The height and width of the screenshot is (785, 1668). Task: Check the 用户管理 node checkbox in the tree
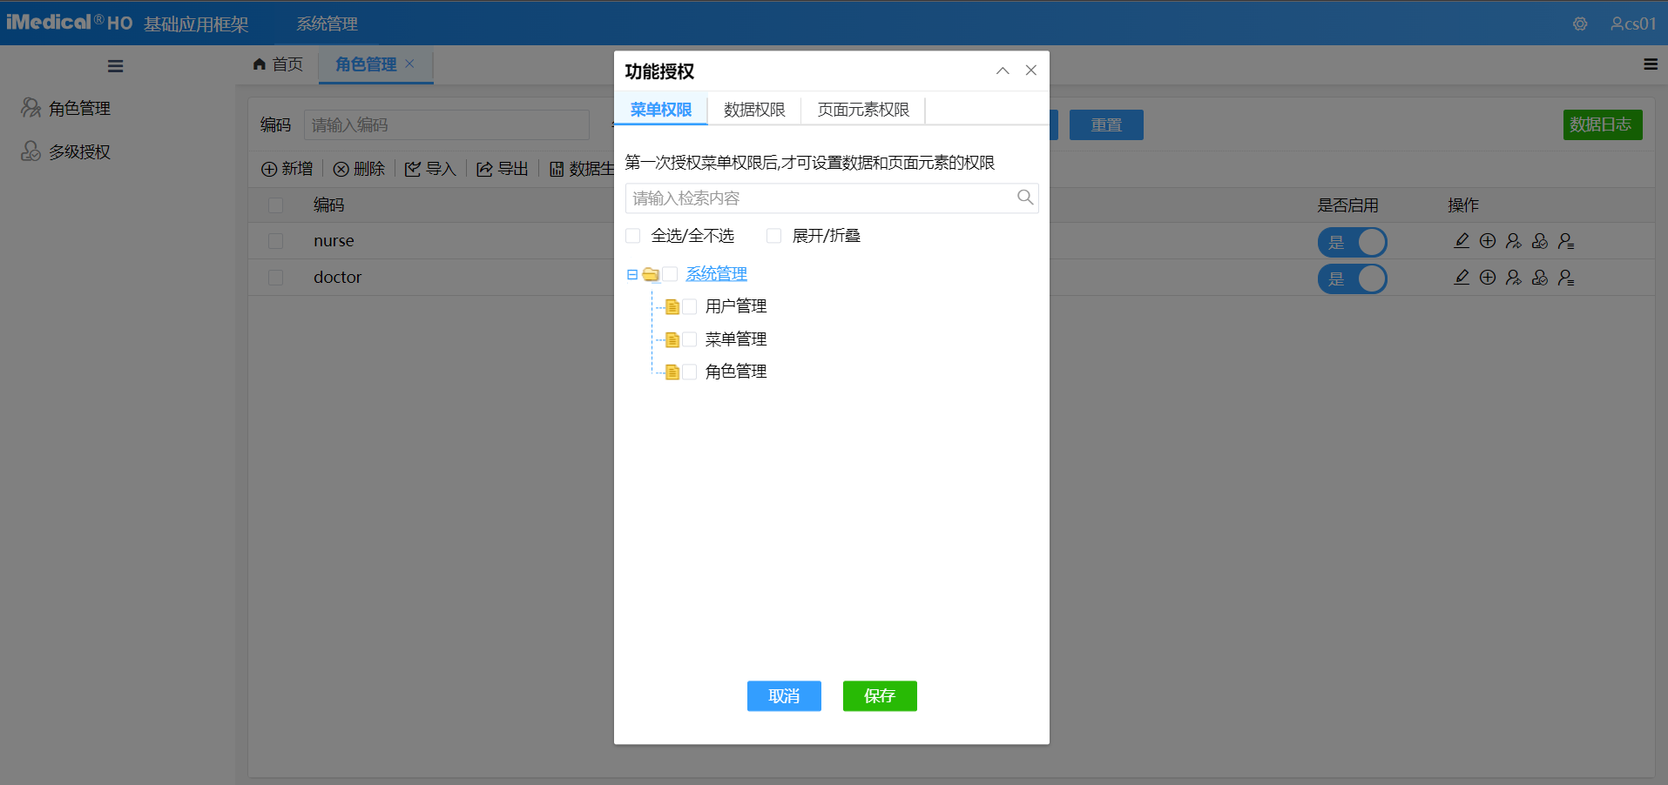tap(690, 306)
